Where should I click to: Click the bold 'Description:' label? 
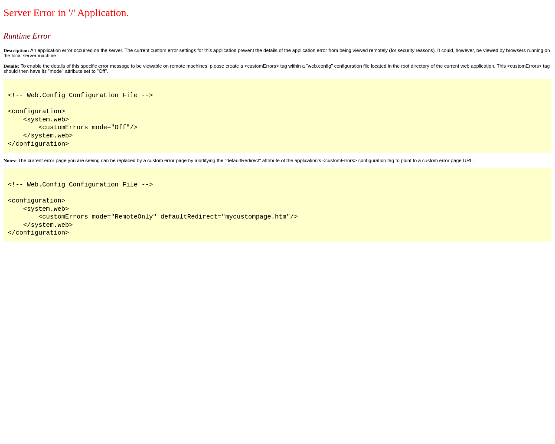pos(16,50)
